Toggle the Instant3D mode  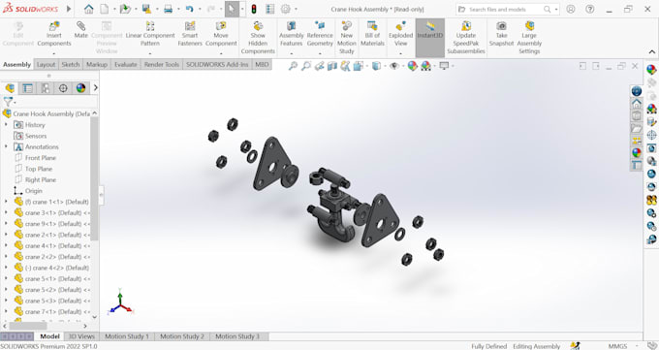click(x=430, y=30)
